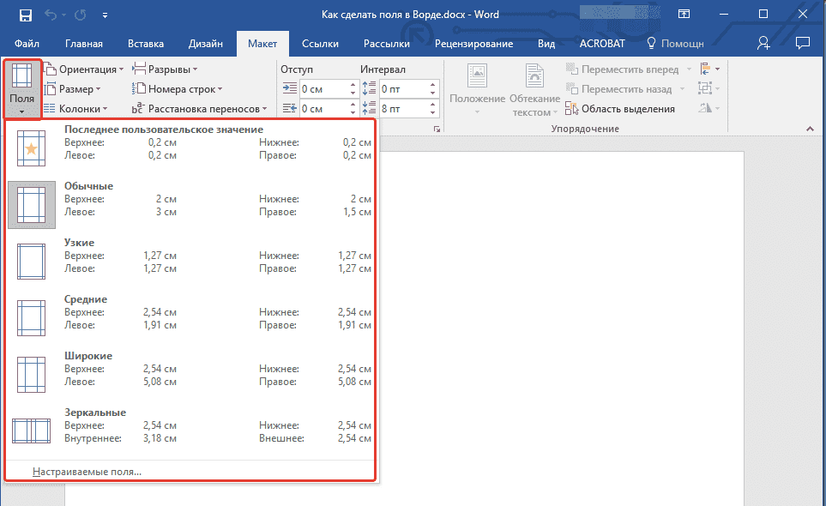Click the Разрывы breaks icon

pyautogui.click(x=139, y=69)
